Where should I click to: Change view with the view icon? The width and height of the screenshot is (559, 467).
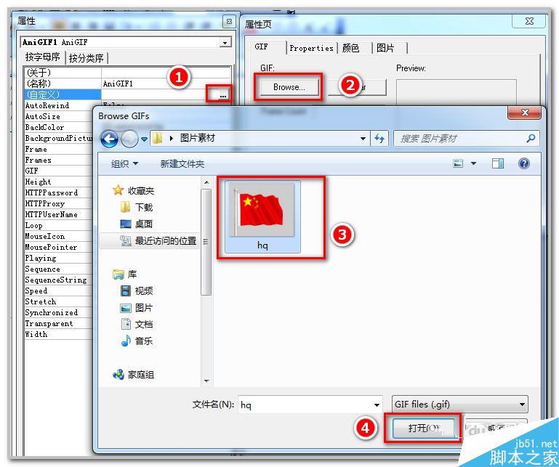coord(458,163)
